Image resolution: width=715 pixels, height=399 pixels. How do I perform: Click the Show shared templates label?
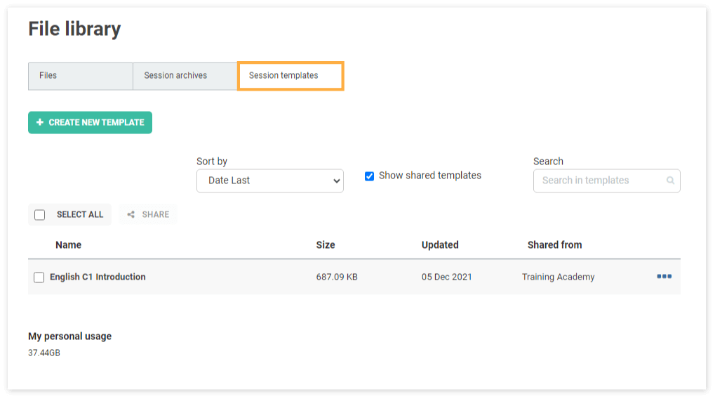pos(430,176)
